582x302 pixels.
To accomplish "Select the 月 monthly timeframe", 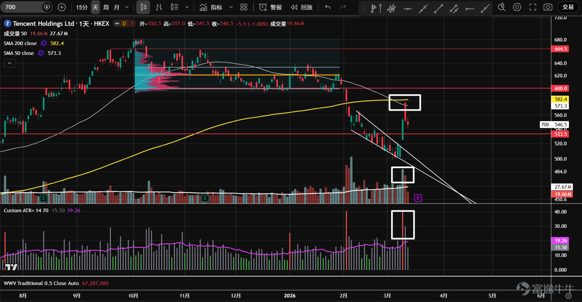I will click(116, 7).
